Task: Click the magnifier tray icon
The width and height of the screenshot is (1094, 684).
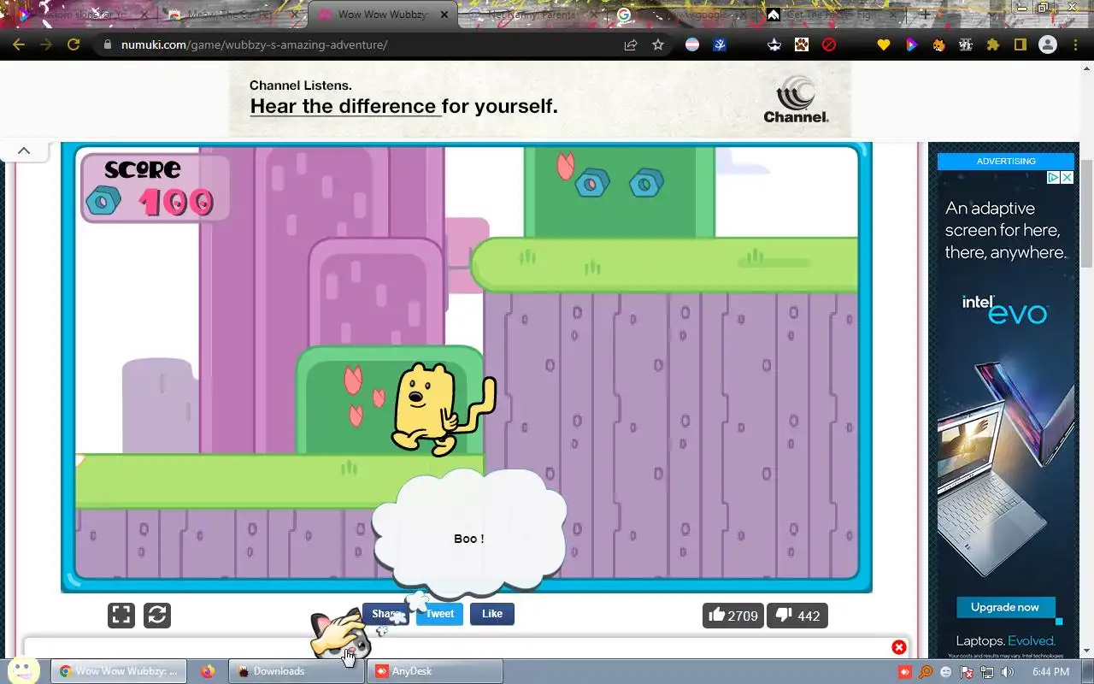Action: (926, 672)
